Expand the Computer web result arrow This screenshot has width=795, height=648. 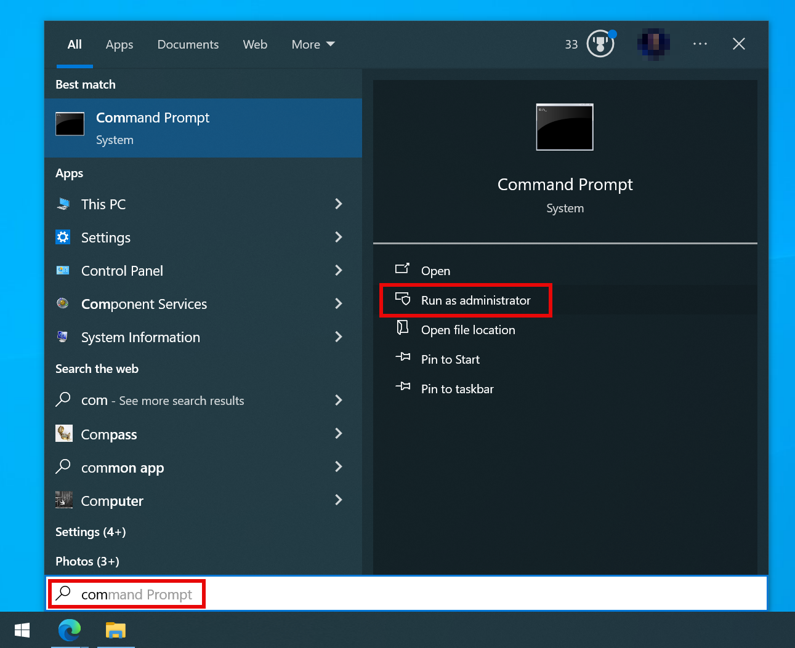338,500
